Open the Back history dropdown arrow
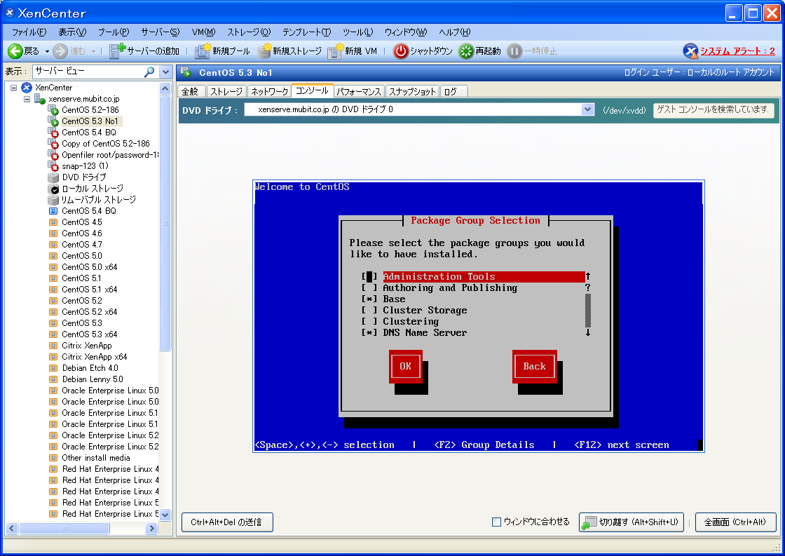The width and height of the screenshot is (785, 556). (x=47, y=51)
